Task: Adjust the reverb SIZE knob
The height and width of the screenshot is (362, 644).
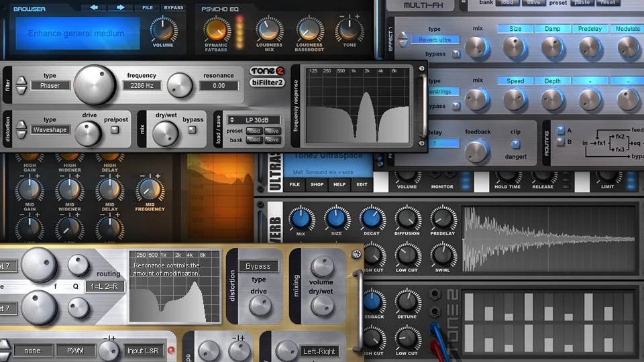Action: coord(336,219)
